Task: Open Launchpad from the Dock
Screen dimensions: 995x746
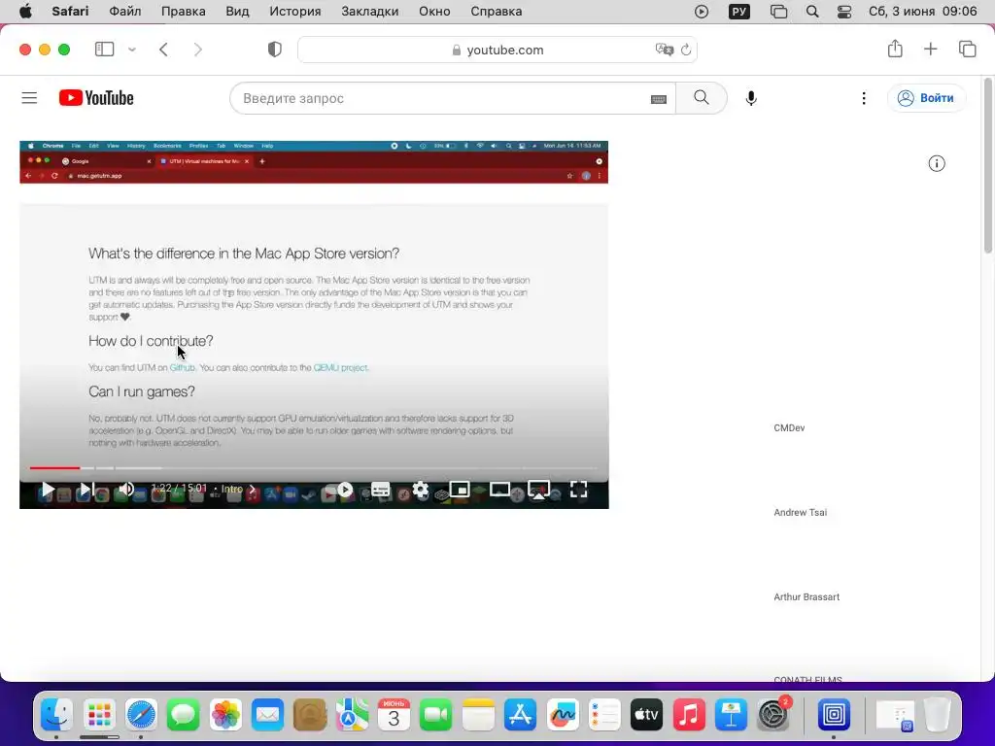Action: 100,716
